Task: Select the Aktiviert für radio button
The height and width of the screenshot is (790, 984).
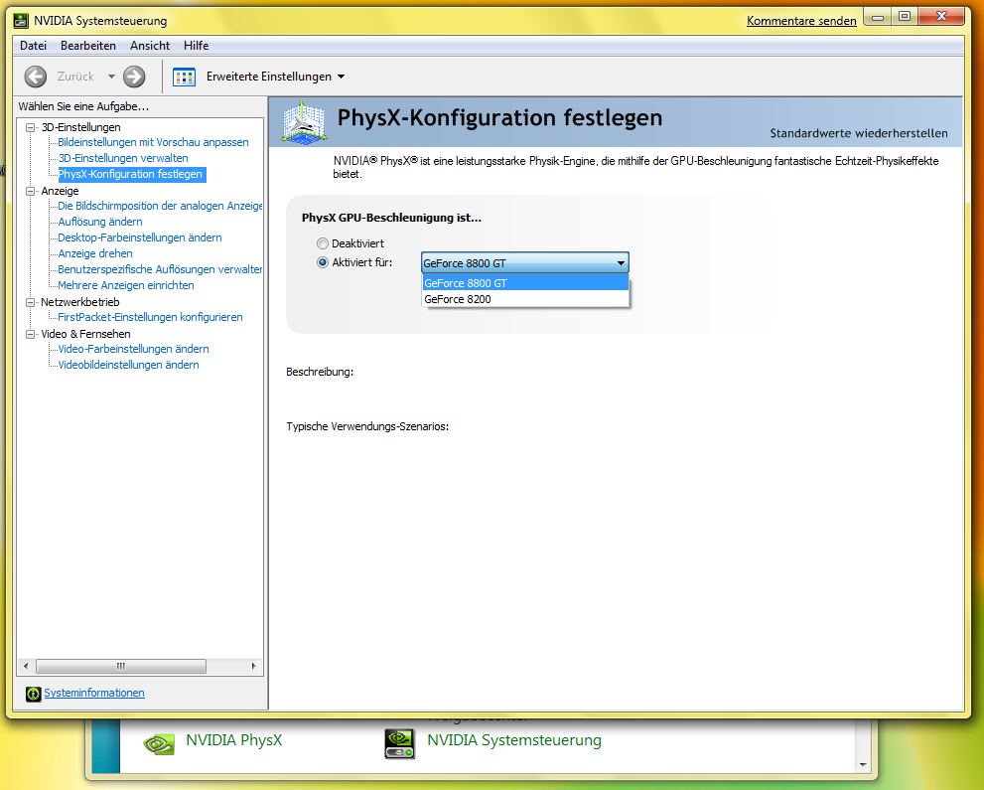Action: [323, 262]
